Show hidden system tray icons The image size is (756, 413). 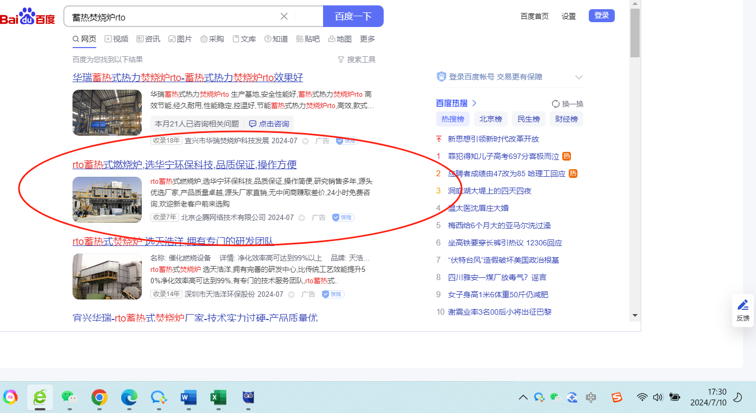[523, 398]
